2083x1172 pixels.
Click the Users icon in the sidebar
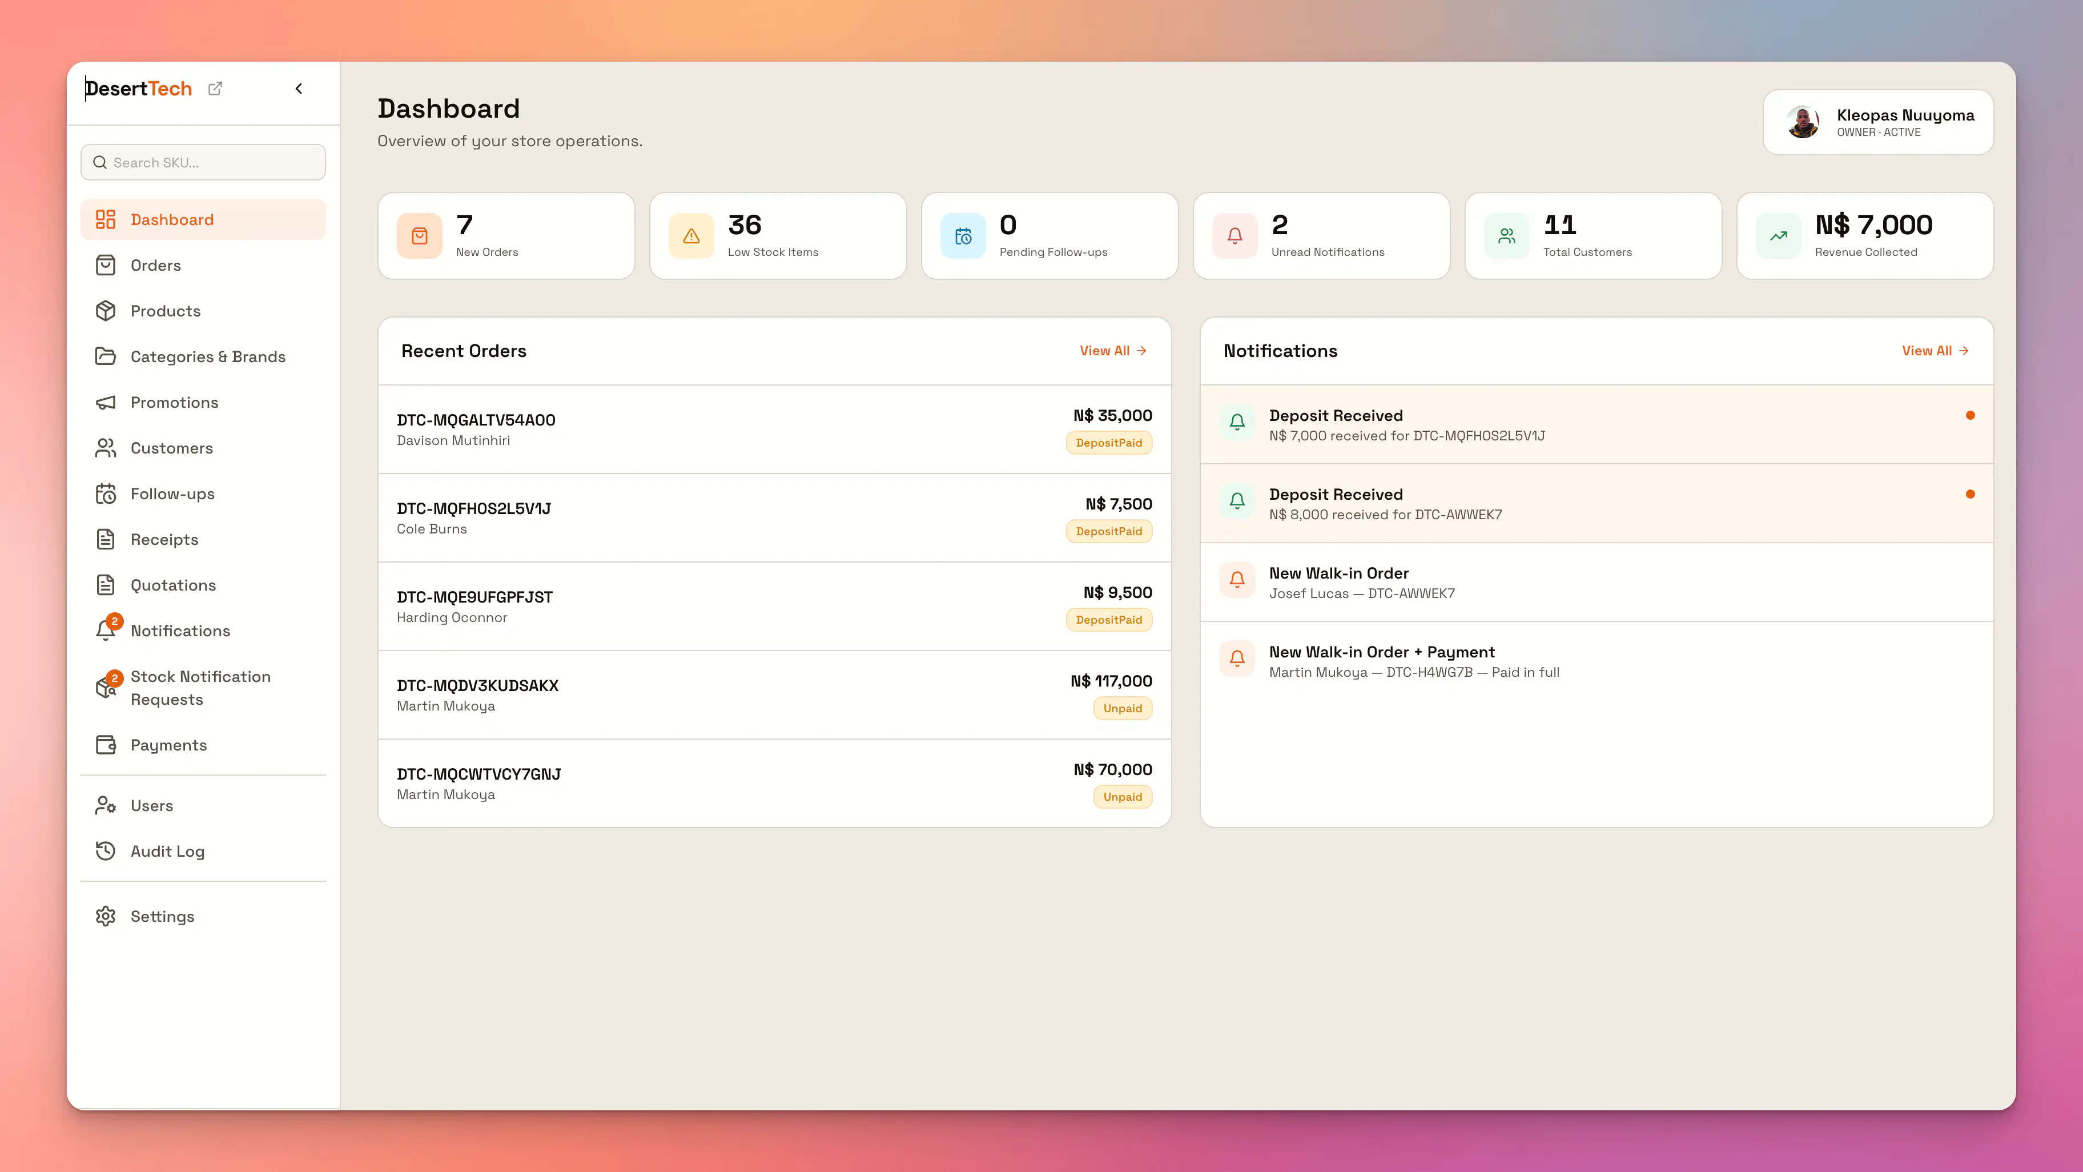coord(105,805)
